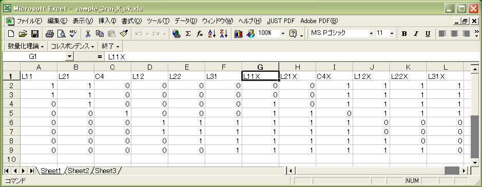The height and width of the screenshot is (187, 482).
Task: Select the Sheet1 tab
Action: (51, 171)
